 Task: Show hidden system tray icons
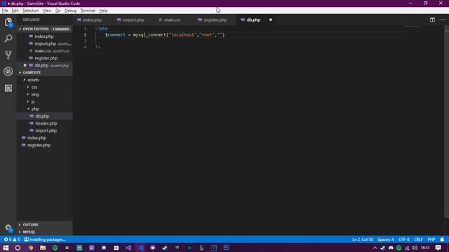coord(375,248)
